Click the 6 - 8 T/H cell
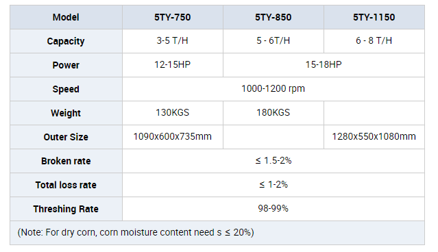Screen dimensions: 438x252 [374, 41]
